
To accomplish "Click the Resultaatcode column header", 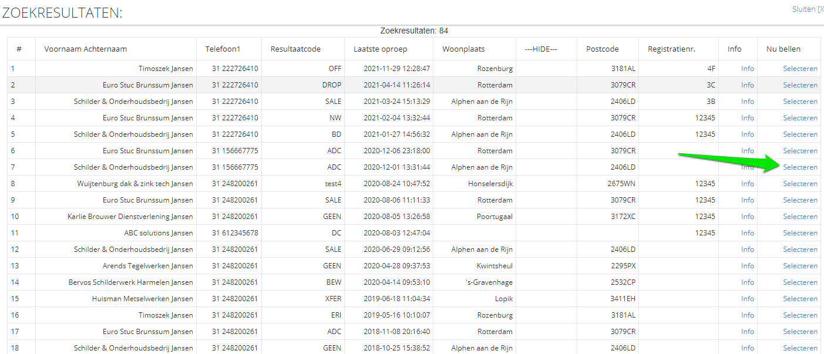I will (295, 49).
